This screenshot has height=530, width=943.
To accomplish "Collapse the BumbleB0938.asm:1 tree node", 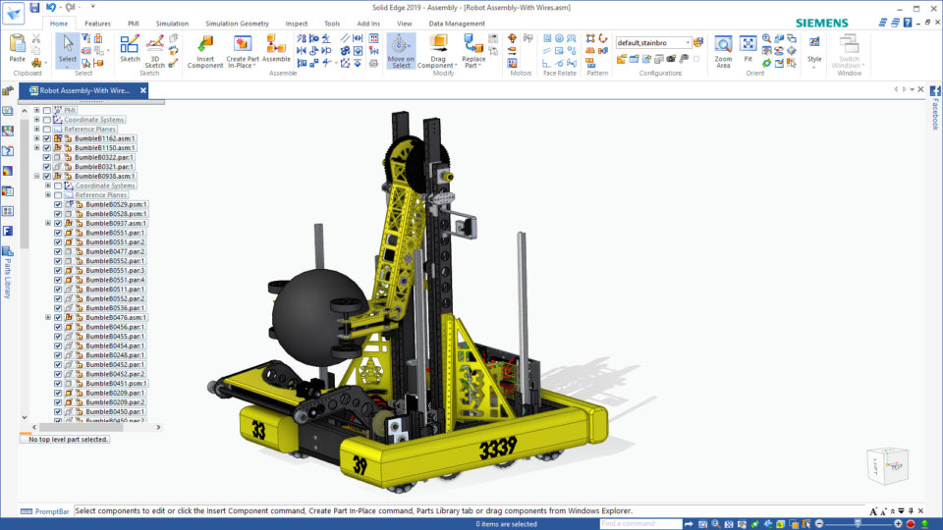I will pos(36,177).
